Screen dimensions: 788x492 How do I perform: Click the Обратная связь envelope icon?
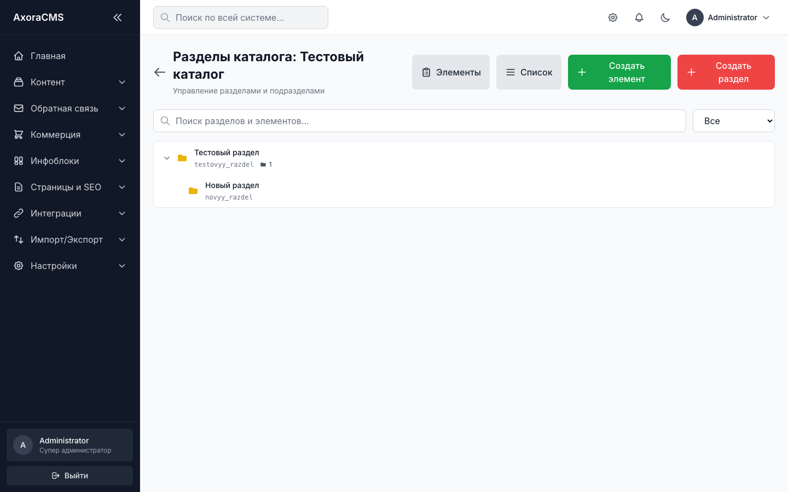tap(19, 108)
